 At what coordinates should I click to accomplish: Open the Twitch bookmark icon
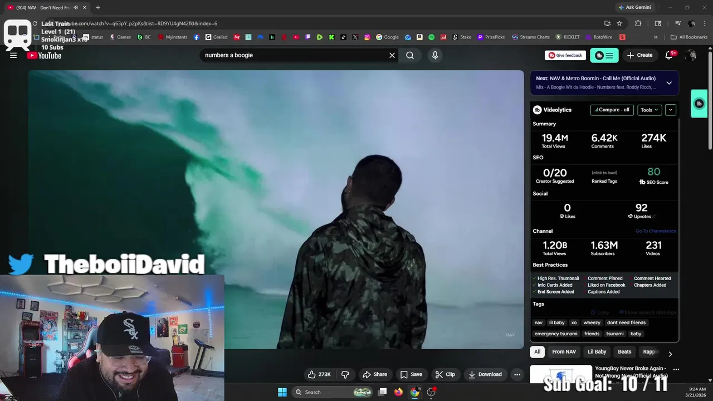pyautogui.click(x=308, y=37)
